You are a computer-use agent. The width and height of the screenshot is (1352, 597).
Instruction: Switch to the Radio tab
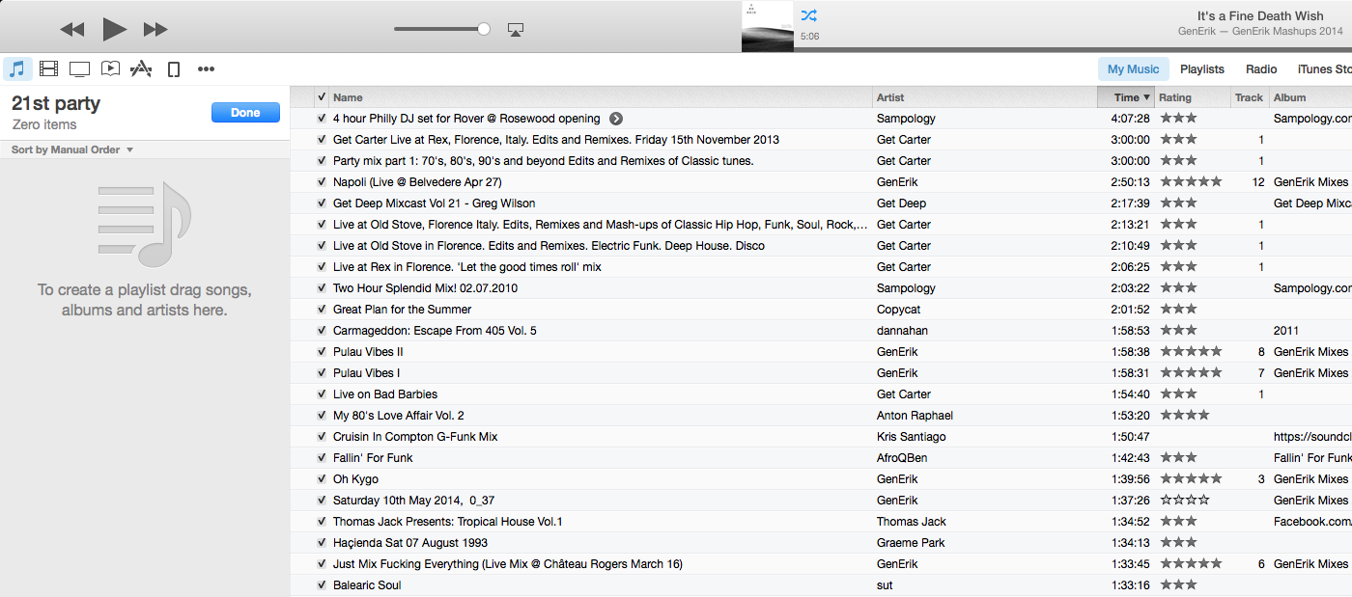pyautogui.click(x=1261, y=69)
